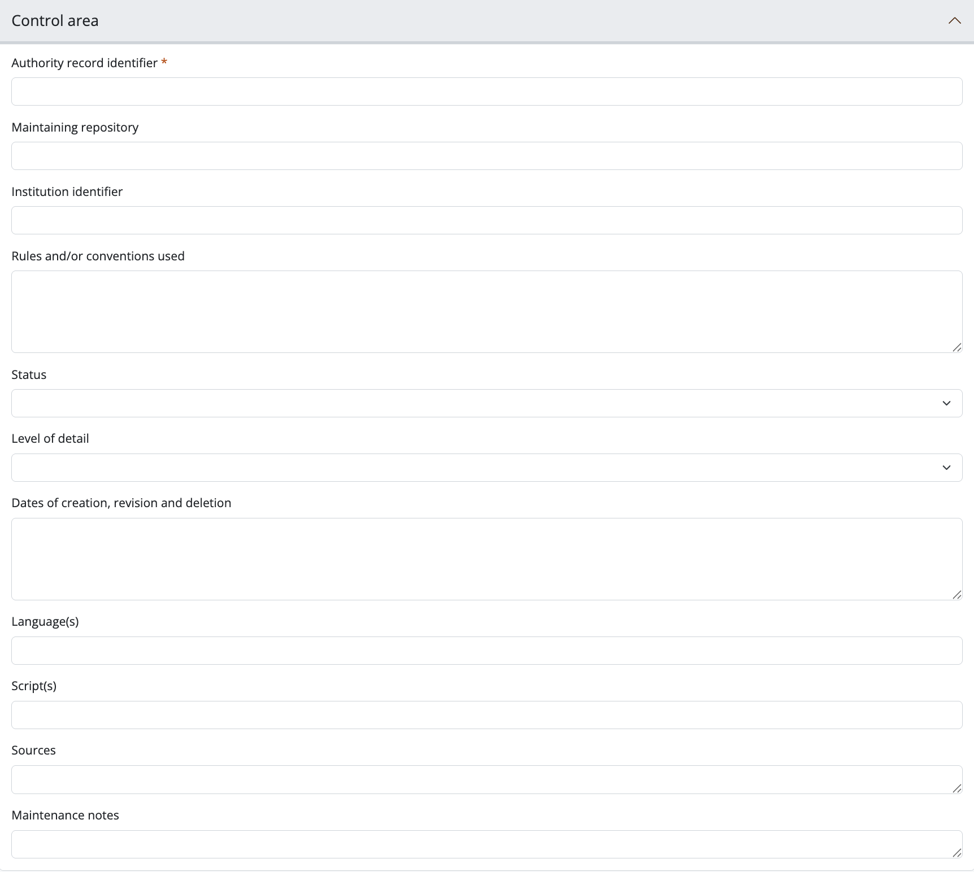Click the "Level of detail" label text

pos(50,439)
